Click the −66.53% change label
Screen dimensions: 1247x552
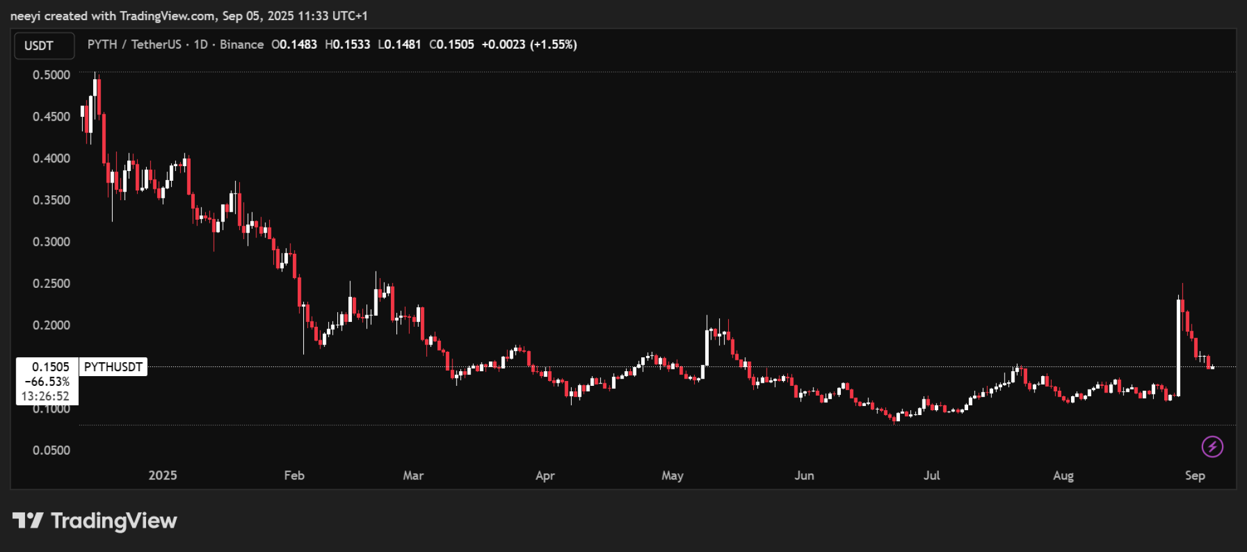(47, 382)
